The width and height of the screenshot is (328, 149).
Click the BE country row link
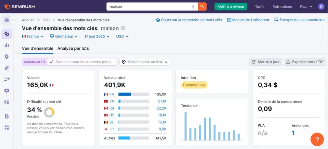tap(112, 122)
